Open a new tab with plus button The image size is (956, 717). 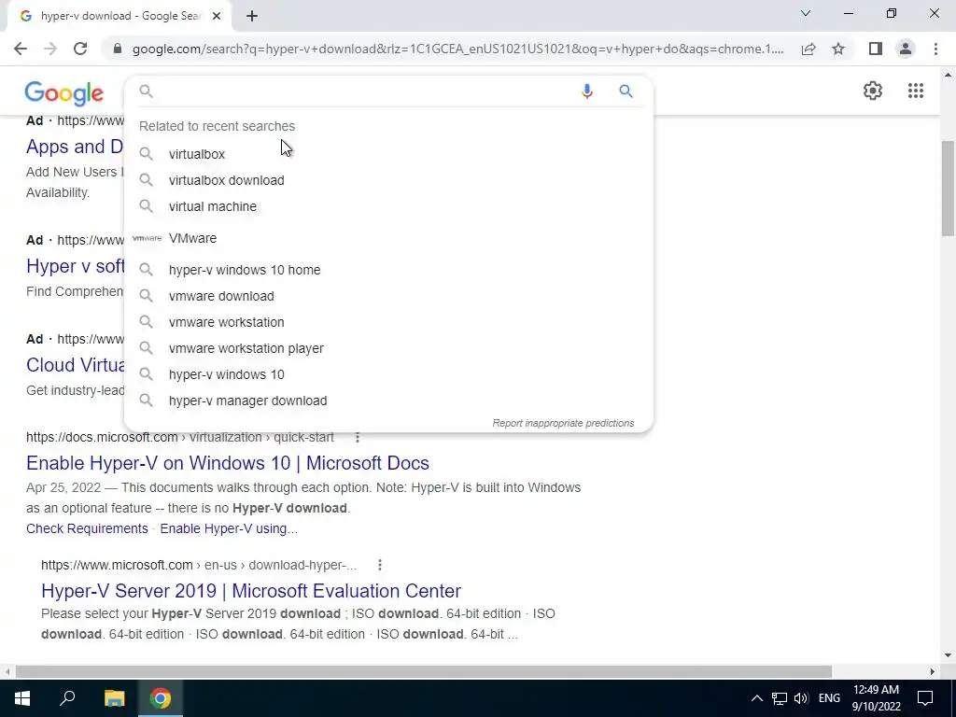coord(252,16)
